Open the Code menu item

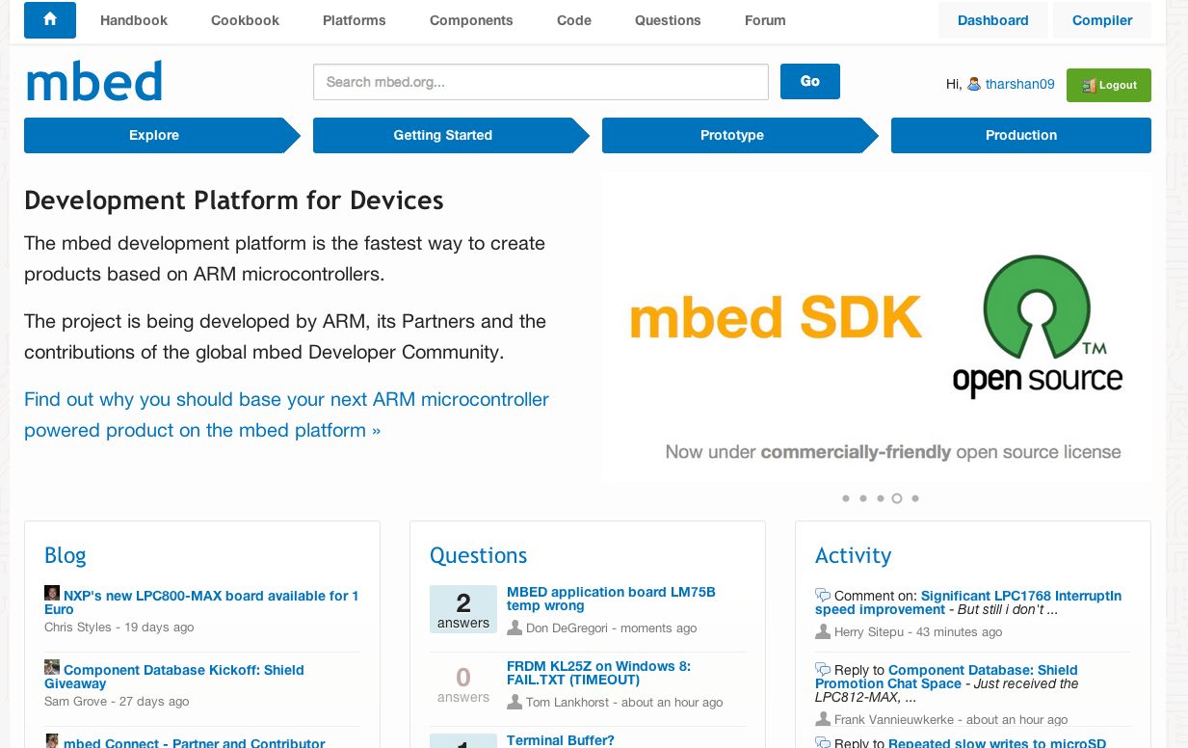click(x=574, y=20)
